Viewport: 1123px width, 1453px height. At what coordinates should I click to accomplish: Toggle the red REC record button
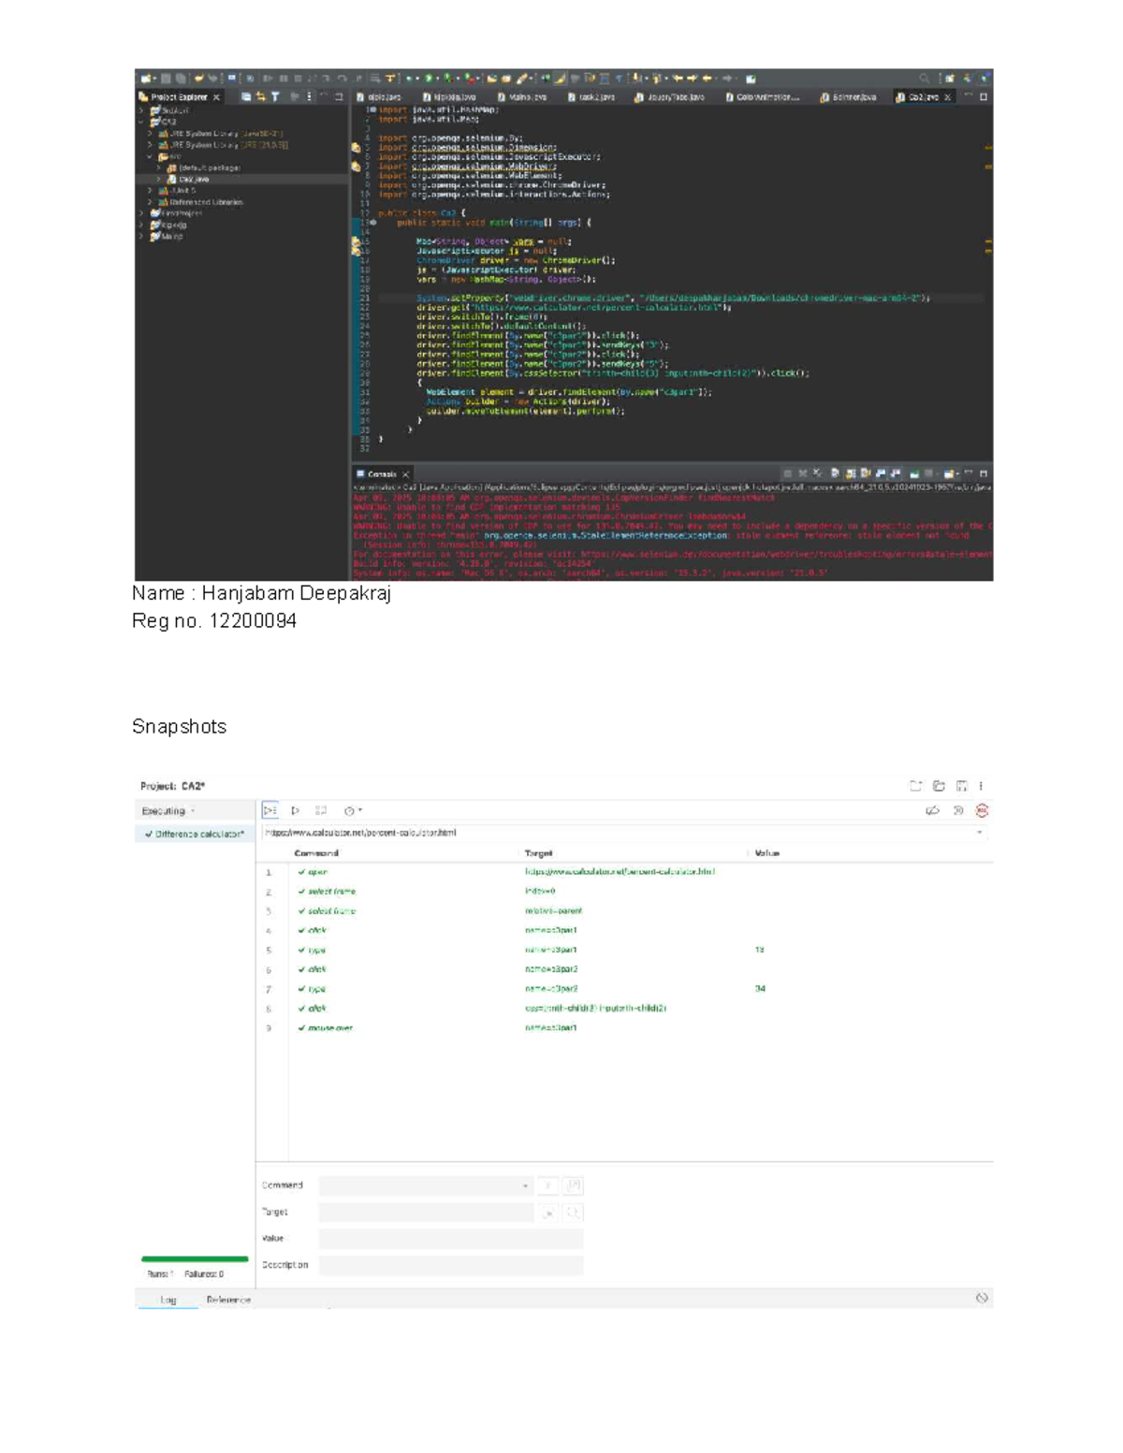coord(982,810)
